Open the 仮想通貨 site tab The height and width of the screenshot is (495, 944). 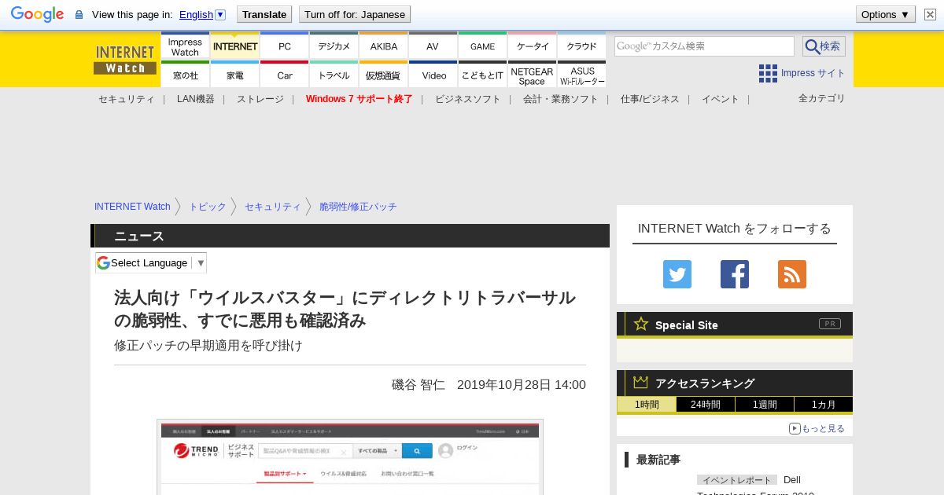click(x=384, y=75)
